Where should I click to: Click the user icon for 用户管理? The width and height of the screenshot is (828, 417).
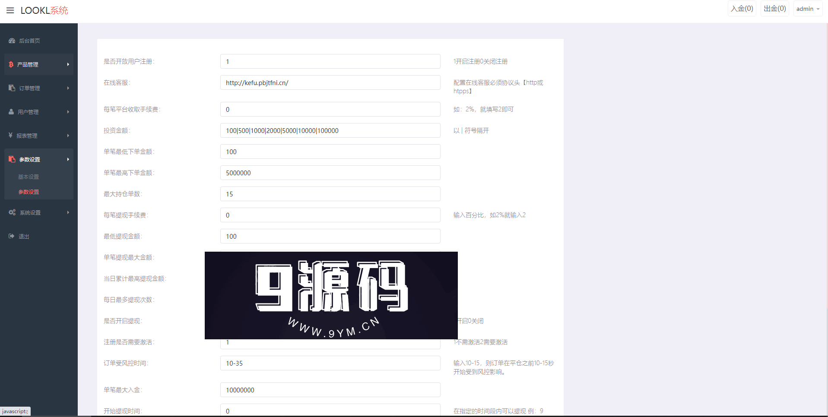pyautogui.click(x=11, y=112)
